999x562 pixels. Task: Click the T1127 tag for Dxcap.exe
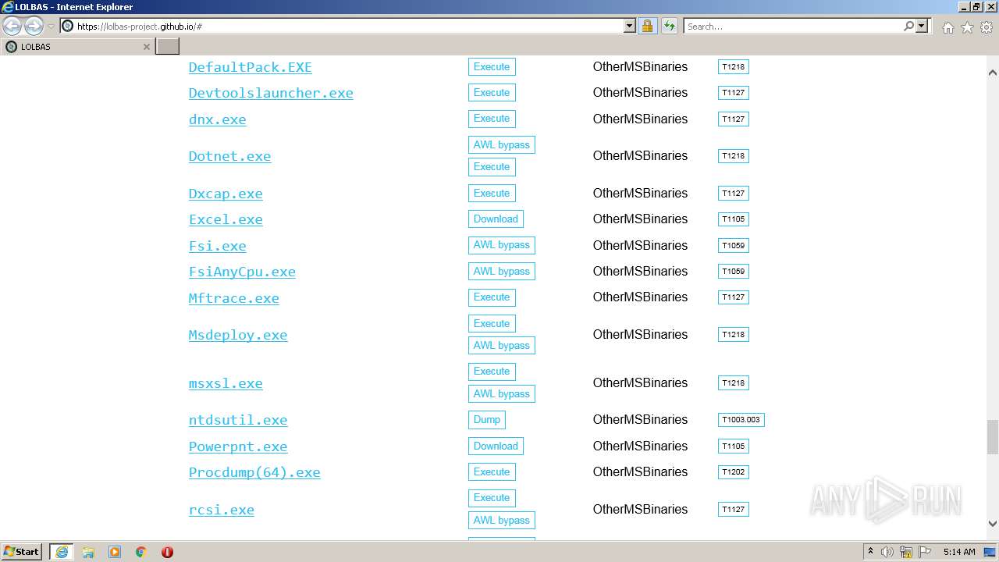pyautogui.click(x=734, y=194)
